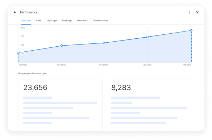
Task: Close the Performance panel
Action: (197, 12)
